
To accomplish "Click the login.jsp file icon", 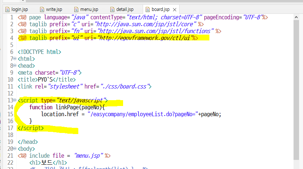I will click(7, 9).
